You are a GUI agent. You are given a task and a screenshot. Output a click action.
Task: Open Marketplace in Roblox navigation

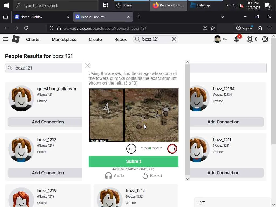coord(64,39)
